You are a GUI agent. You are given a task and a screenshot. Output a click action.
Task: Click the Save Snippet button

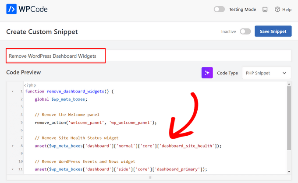coord(273,32)
